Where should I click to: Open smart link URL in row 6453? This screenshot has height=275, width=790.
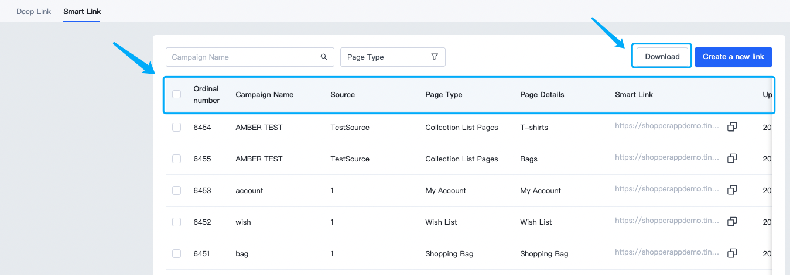pos(667,189)
